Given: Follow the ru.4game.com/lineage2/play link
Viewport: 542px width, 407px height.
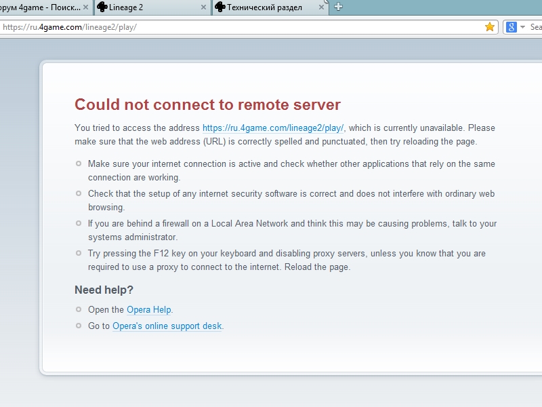Looking at the screenshot, I should point(273,128).
